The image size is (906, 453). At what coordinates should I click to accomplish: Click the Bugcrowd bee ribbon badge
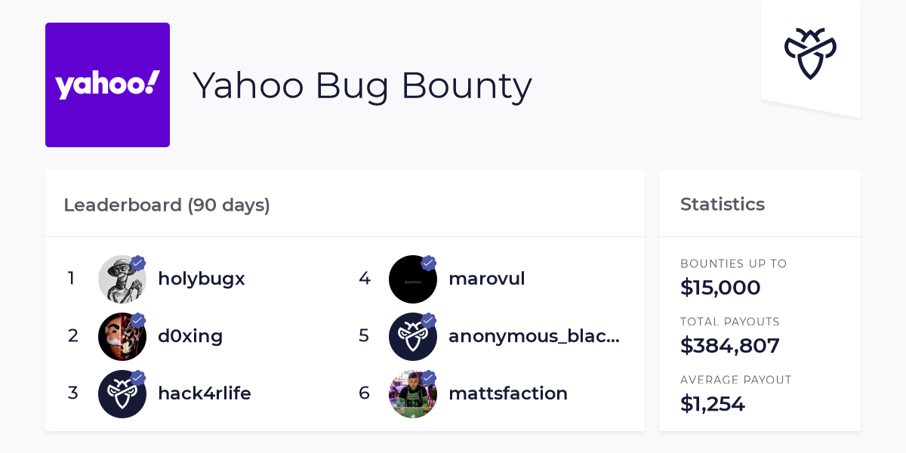pos(810,53)
